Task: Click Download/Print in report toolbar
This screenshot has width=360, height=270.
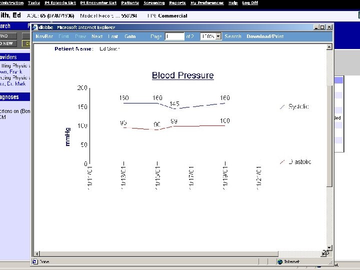Action: point(265,36)
